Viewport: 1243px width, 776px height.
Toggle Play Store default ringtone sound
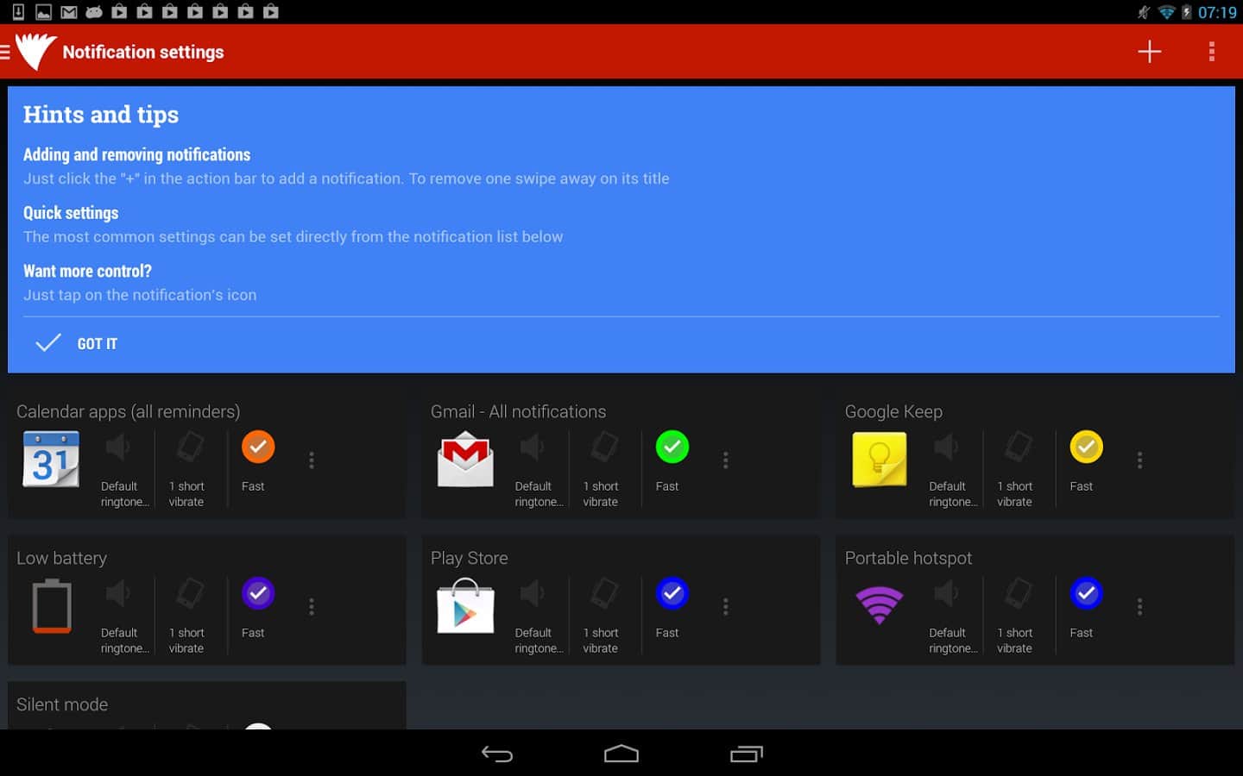coord(533,594)
